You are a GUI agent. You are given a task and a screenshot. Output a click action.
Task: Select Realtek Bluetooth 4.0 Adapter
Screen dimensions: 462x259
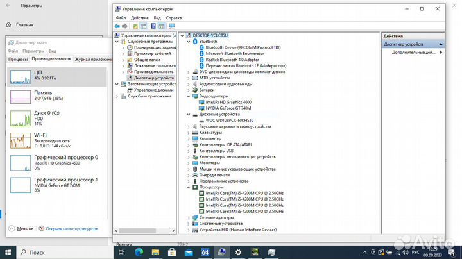232,60
